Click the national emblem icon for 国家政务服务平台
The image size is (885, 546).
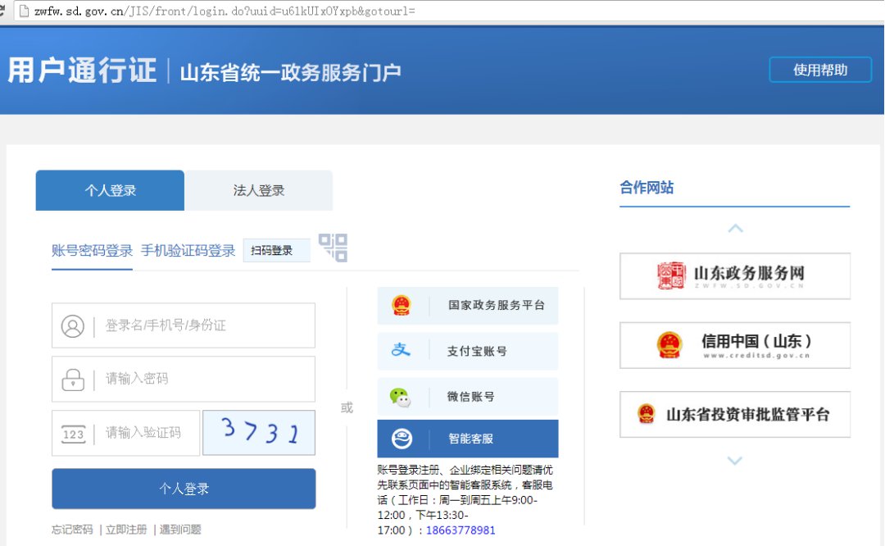401,305
